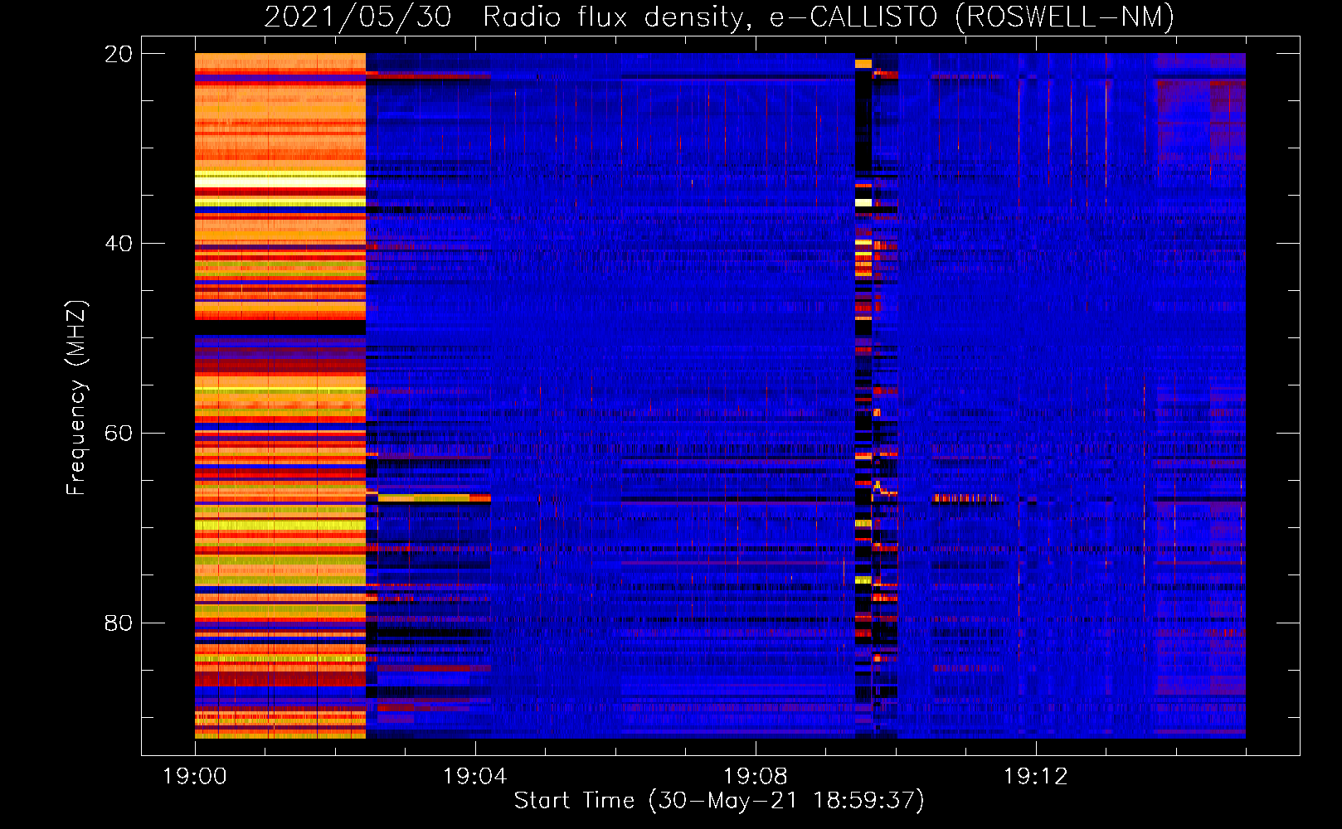Image resolution: width=1342 pixels, height=829 pixels.
Task: Click the 'Frequency (MHZ)' axis label
Action: point(75,398)
